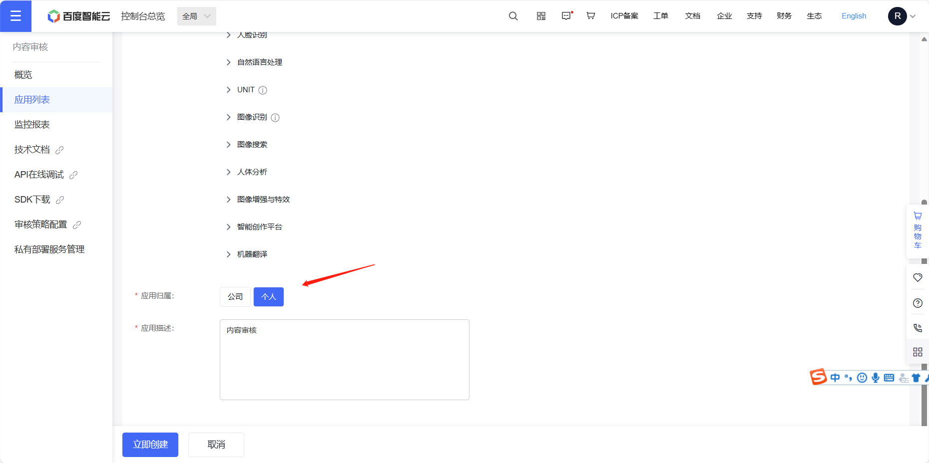Open the ICP备案 header link
The width and height of the screenshot is (929, 463).
click(624, 16)
